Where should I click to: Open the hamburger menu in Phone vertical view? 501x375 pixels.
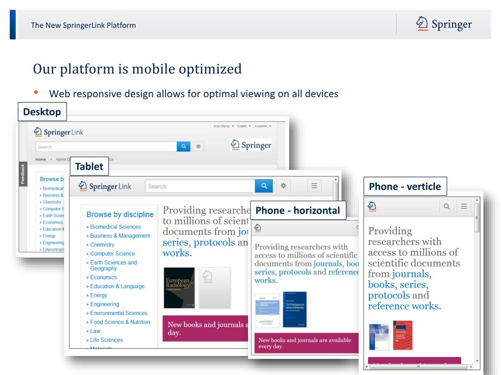[x=464, y=207]
